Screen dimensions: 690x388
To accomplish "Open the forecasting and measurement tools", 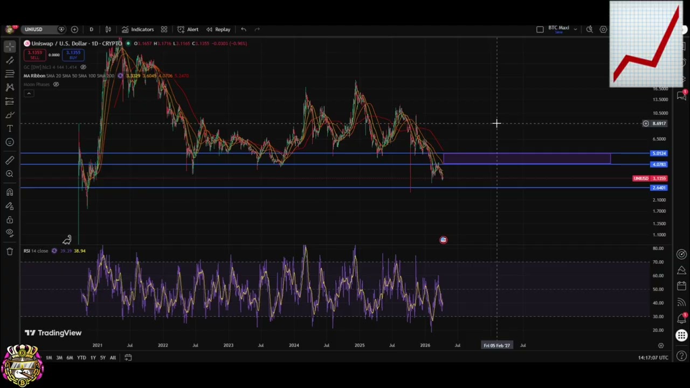I will [10, 101].
